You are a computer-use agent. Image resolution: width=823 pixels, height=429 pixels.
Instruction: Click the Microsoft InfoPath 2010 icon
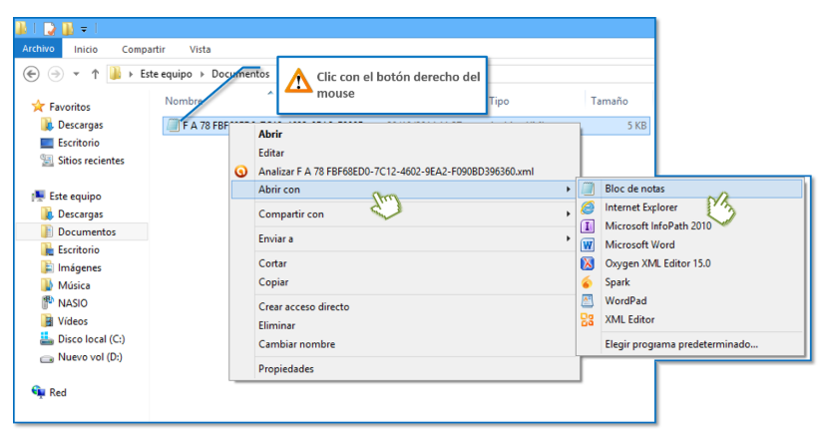588,226
